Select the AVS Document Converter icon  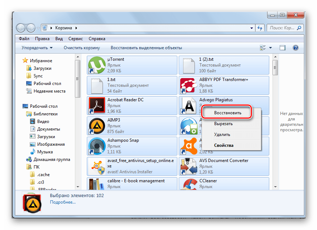coord(189,166)
